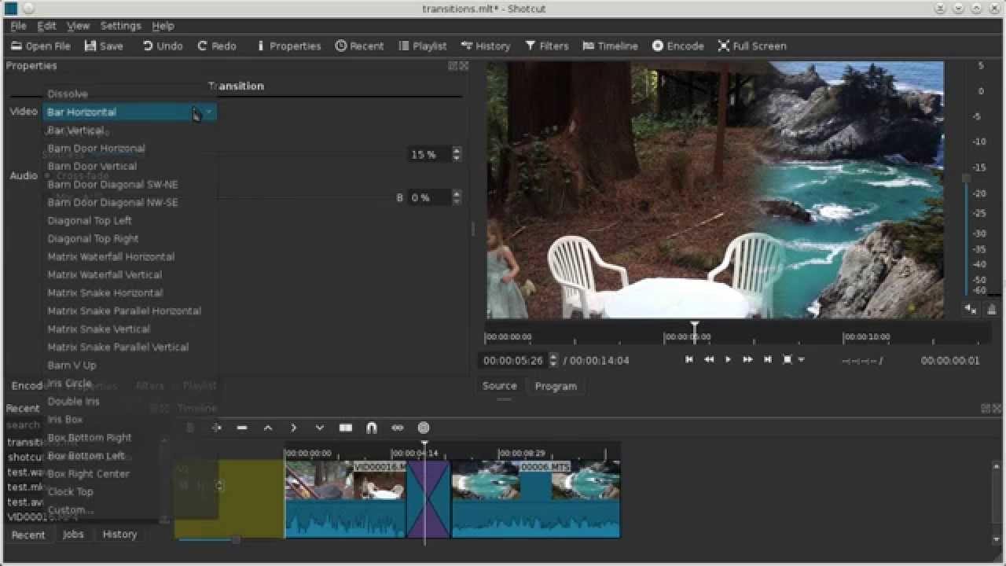The image size is (1006, 566).
Task: Undo the last action
Action: pyautogui.click(x=162, y=46)
